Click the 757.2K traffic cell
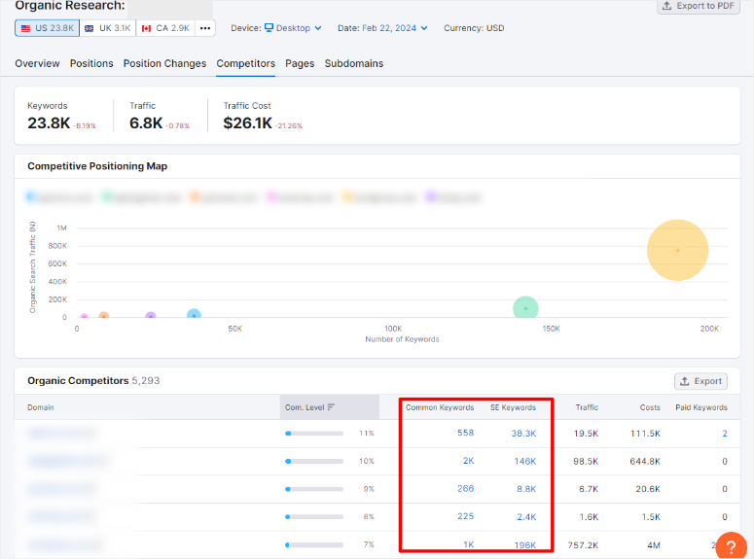The height and width of the screenshot is (559, 754). tap(583, 545)
